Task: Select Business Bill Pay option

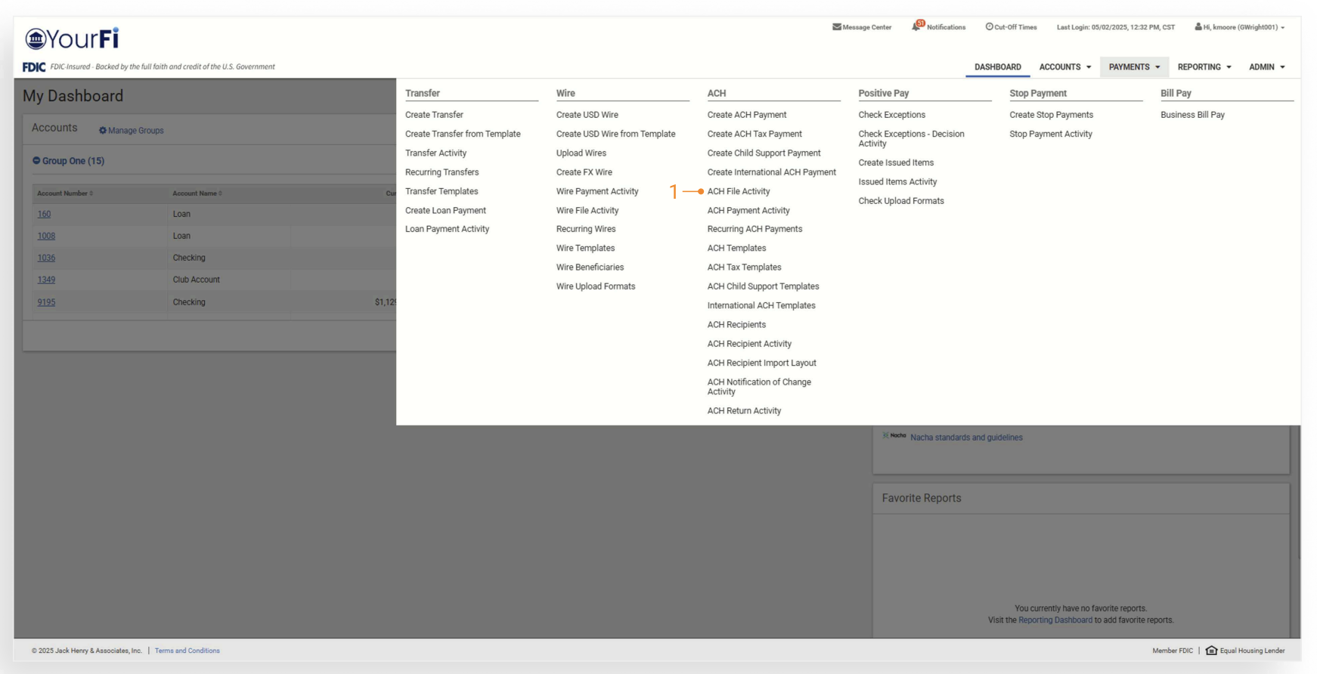Action: (1192, 115)
